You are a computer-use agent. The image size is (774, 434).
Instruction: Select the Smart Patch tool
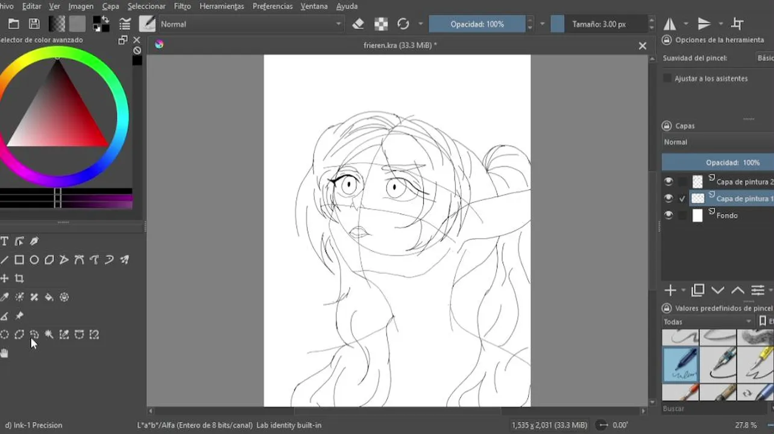click(34, 297)
